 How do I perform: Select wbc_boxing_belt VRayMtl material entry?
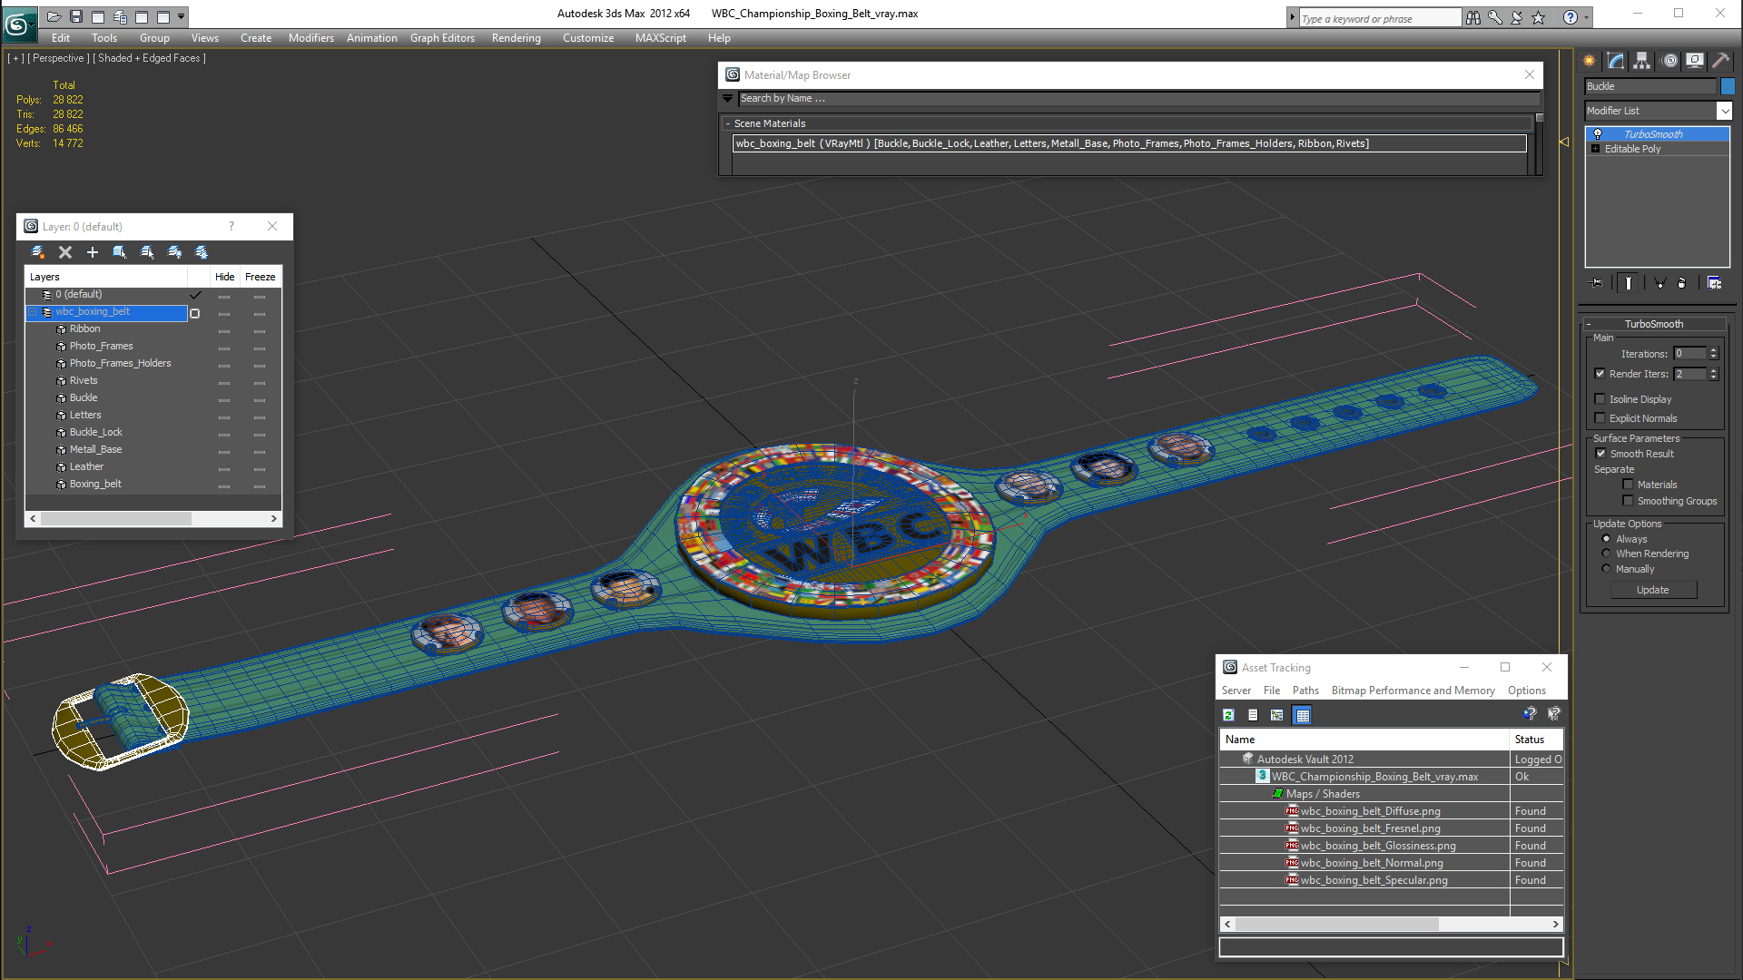[x=1129, y=143]
